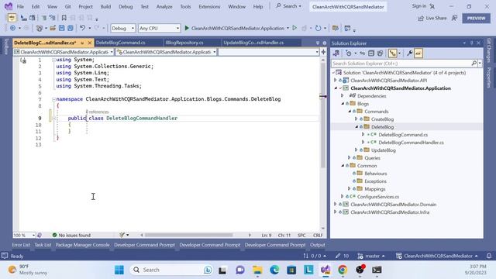
Task: Expand the Queries folder
Action: pyautogui.click(x=350, y=158)
